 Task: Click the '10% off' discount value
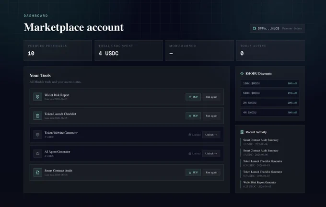292,83
